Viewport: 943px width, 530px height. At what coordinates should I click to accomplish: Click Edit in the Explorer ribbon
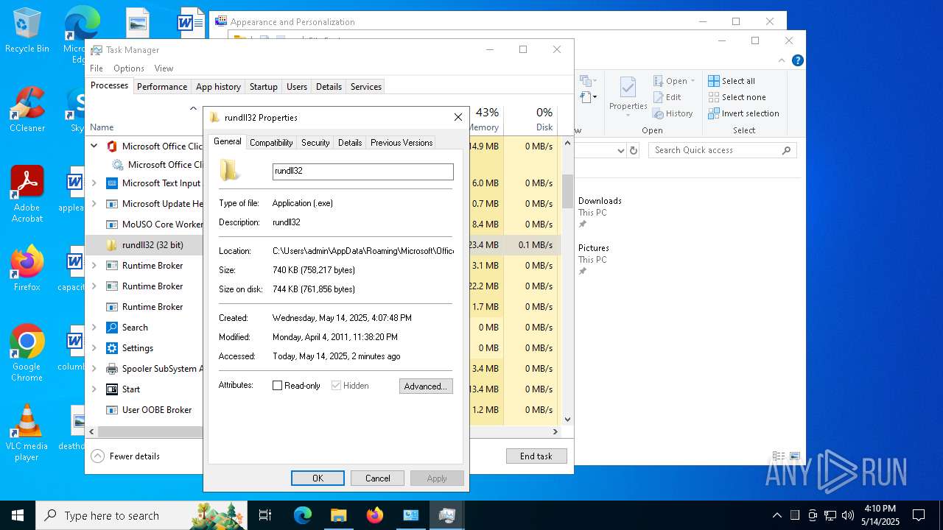667,97
